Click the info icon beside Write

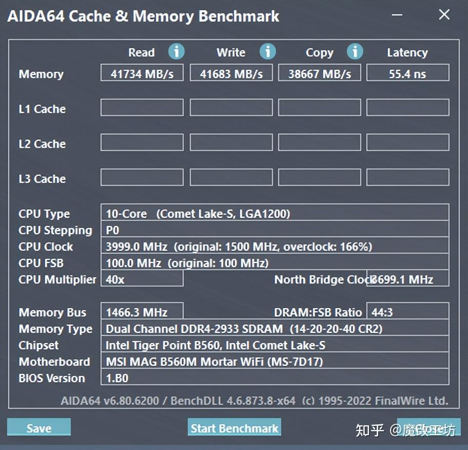pos(267,51)
